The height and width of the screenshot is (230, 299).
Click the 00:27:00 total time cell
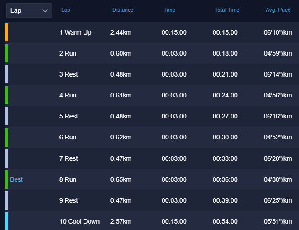[225, 116]
